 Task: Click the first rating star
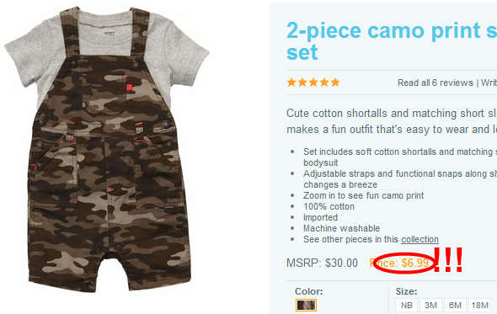click(x=291, y=82)
